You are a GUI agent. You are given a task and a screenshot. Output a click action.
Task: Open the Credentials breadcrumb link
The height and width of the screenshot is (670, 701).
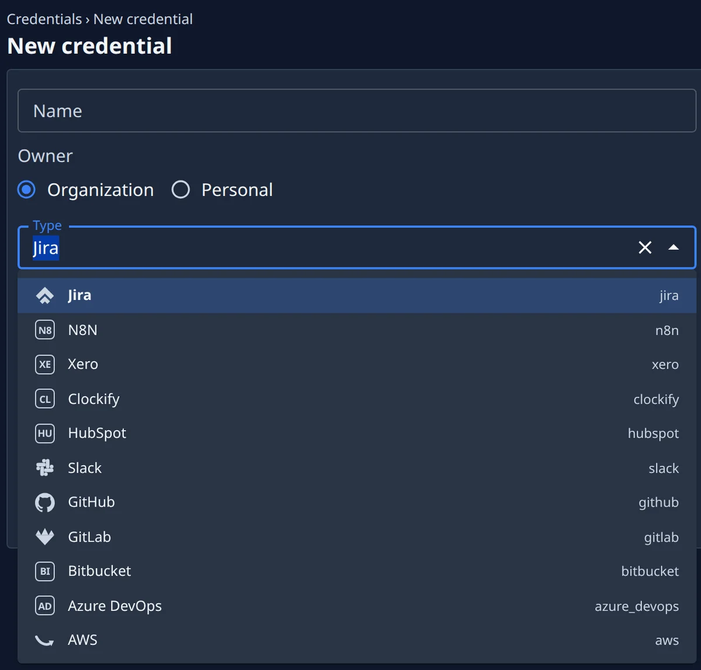pos(44,19)
